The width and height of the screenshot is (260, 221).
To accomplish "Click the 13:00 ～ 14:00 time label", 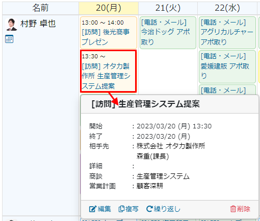I will pyautogui.click(x=102, y=23).
